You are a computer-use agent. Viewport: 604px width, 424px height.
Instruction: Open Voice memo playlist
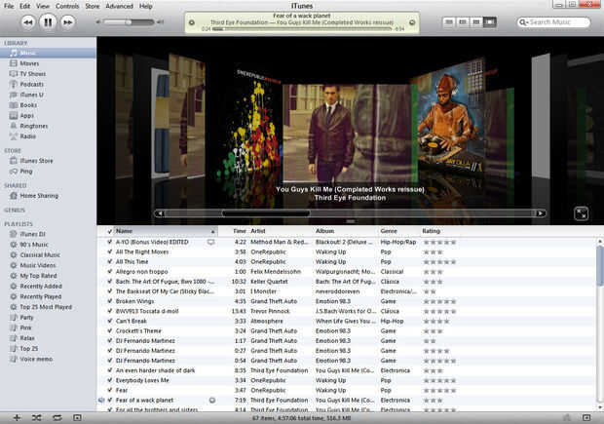click(36, 359)
